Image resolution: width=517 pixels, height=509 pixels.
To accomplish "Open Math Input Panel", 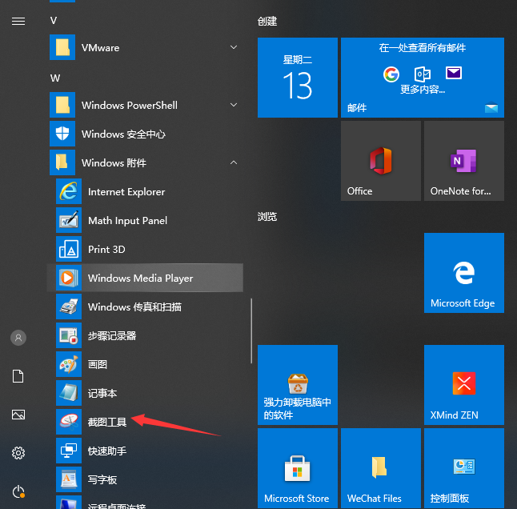I will 127,221.
